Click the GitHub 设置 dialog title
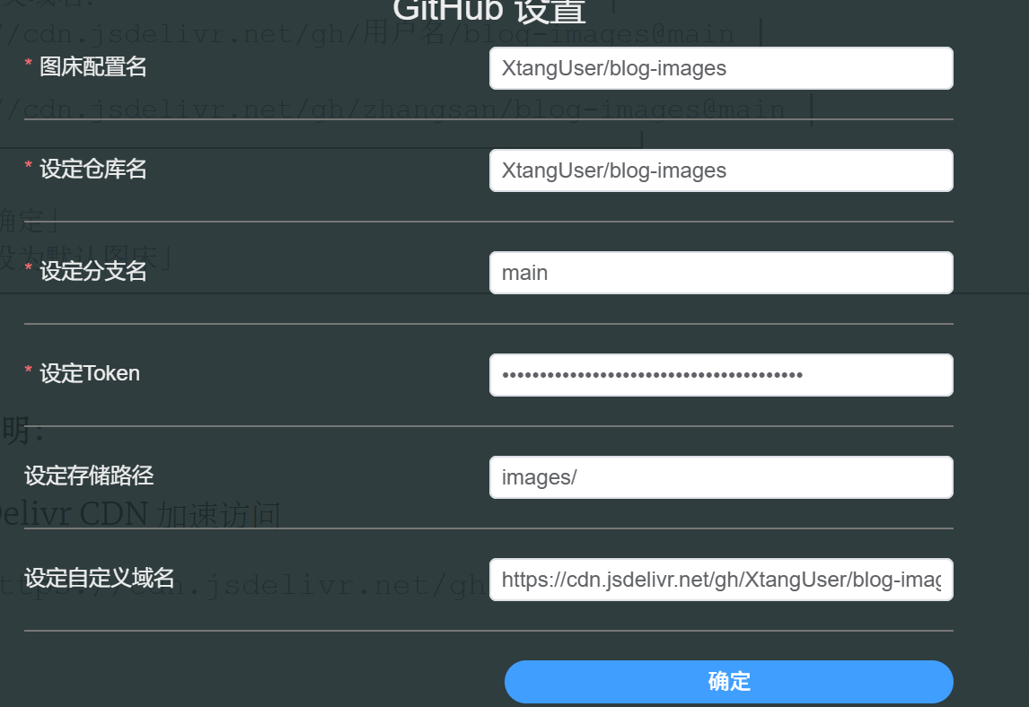Viewport: 1029px width, 707px height. [488, 11]
